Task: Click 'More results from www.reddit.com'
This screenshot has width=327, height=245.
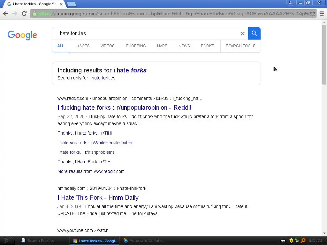Action: pos(91,171)
